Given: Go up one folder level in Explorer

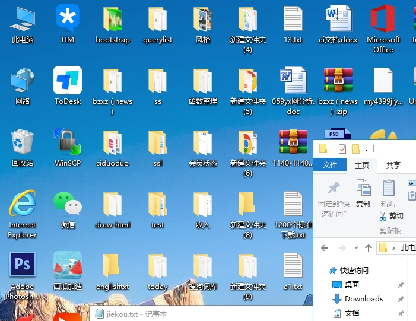Looking at the screenshot, I should (x=369, y=248).
